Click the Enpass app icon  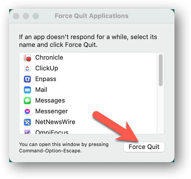(27, 79)
